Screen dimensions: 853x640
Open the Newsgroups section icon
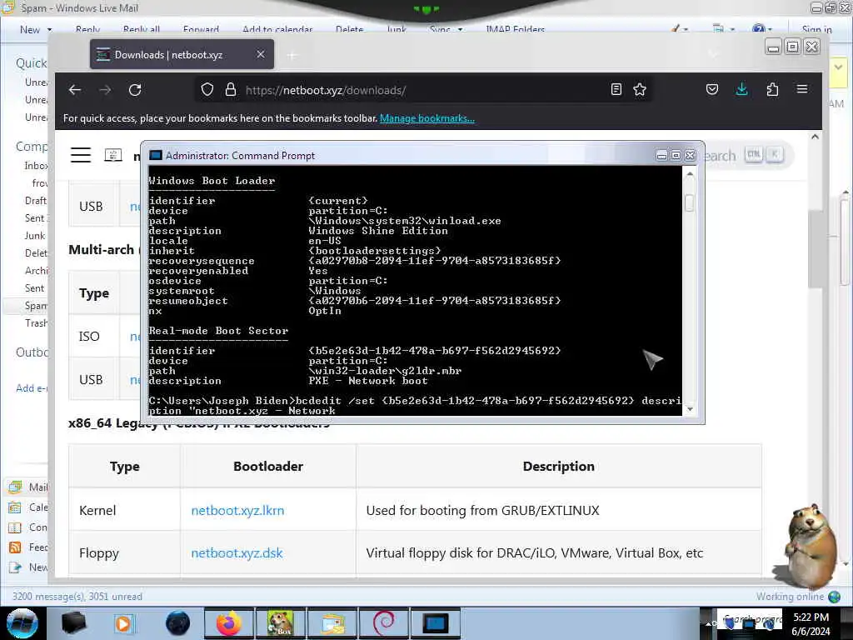point(15,567)
